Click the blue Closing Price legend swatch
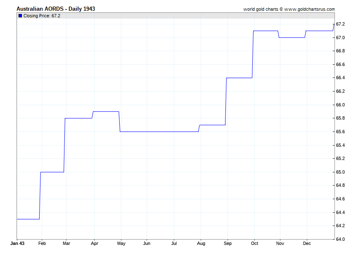The width and height of the screenshot is (351, 254). point(20,16)
